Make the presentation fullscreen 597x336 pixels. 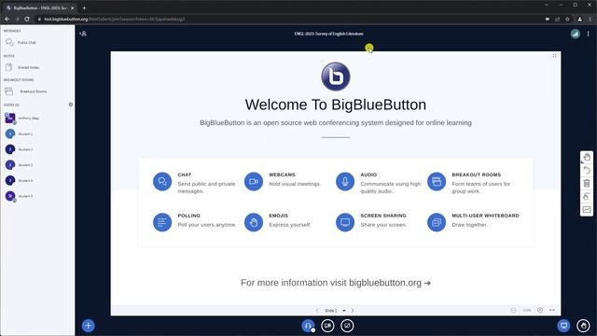[554, 56]
